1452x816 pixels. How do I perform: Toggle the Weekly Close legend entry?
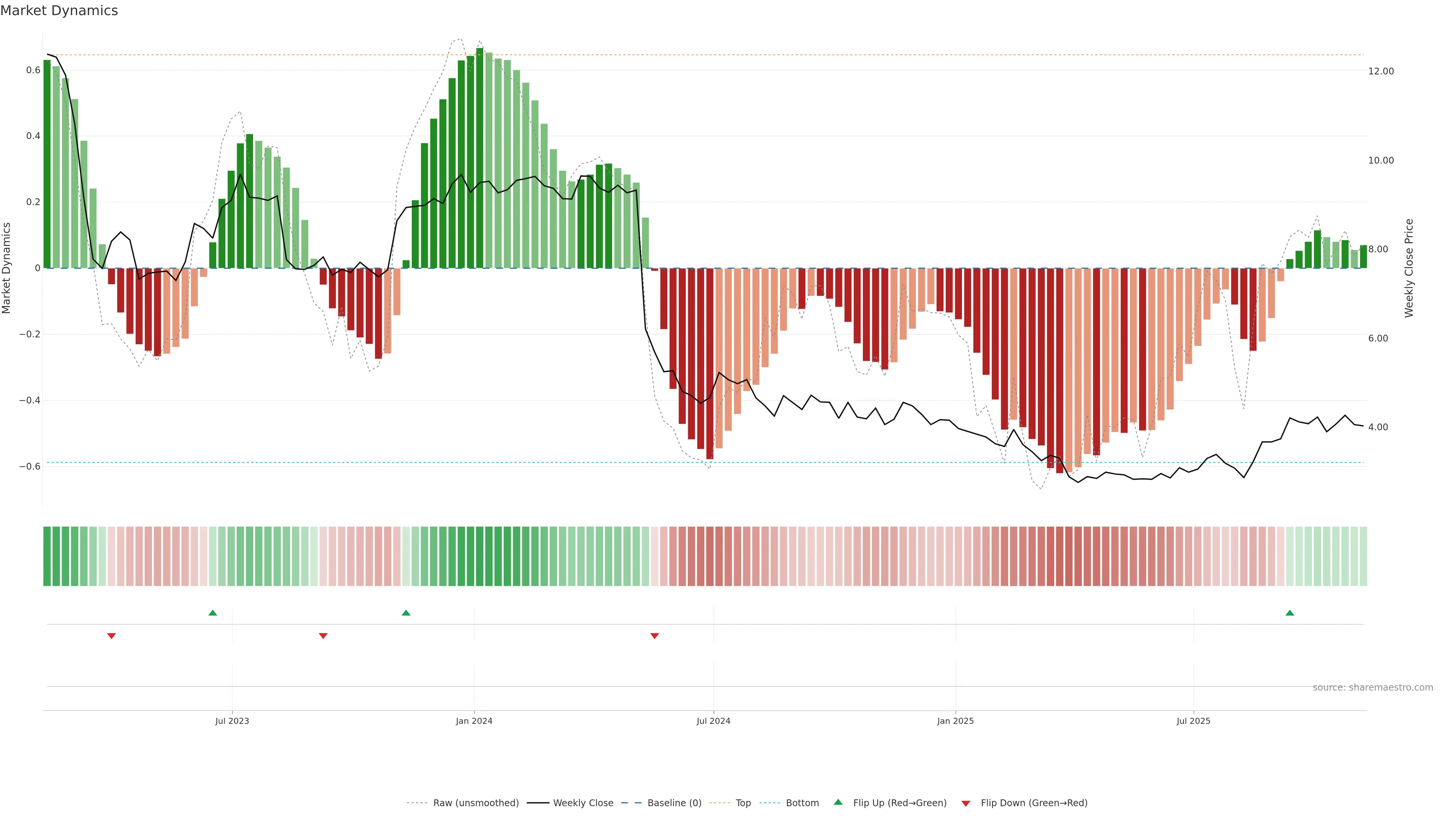pyautogui.click(x=583, y=803)
